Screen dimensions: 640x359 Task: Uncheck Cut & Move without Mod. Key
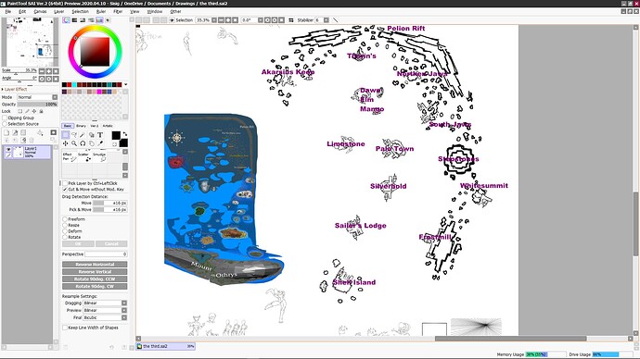pyautogui.click(x=65, y=190)
